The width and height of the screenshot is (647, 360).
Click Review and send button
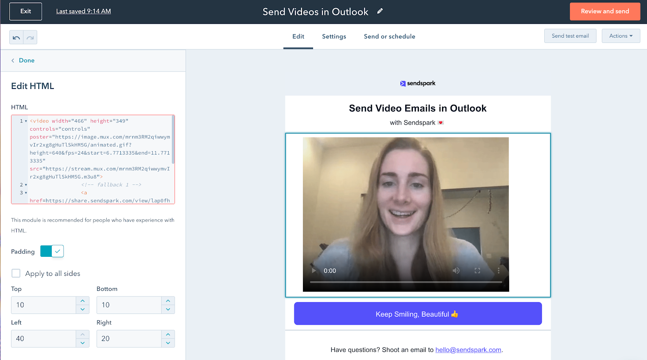(x=605, y=11)
